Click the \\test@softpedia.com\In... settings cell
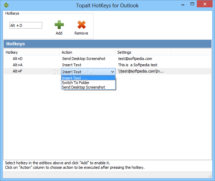This screenshot has width=215, height=181. coord(141,71)
